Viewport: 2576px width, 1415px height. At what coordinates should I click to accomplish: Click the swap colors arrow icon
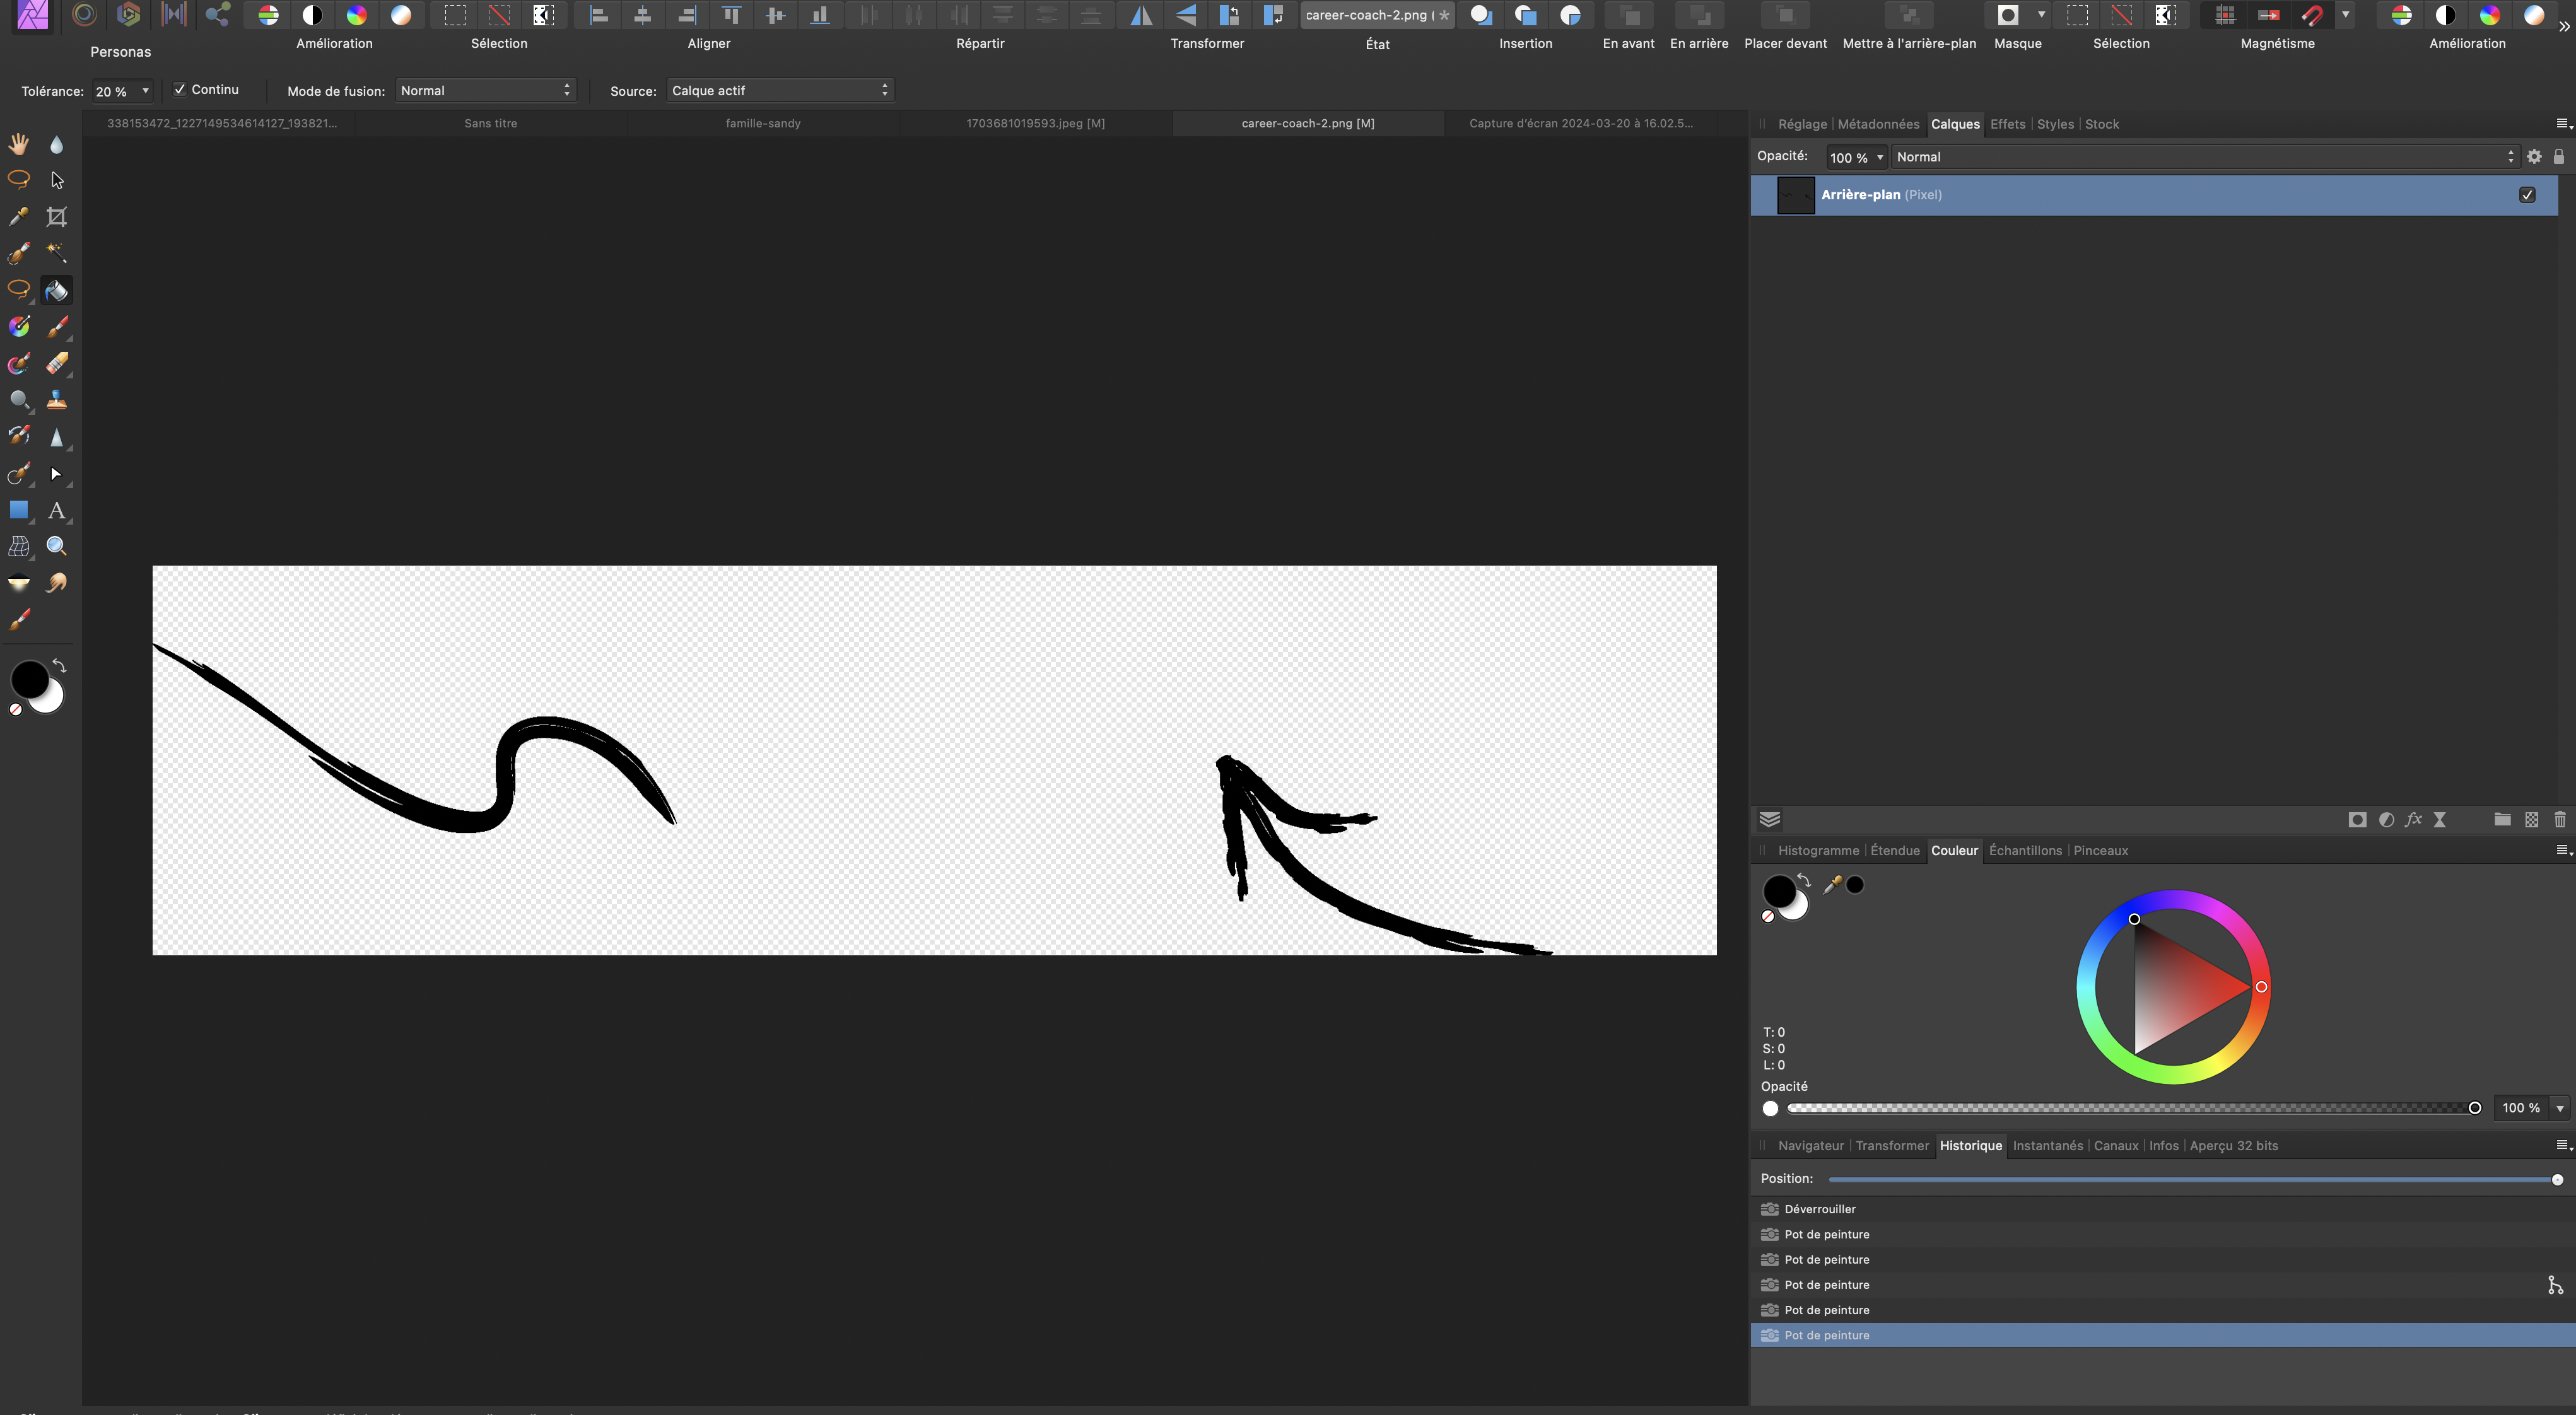click(59, 666)
